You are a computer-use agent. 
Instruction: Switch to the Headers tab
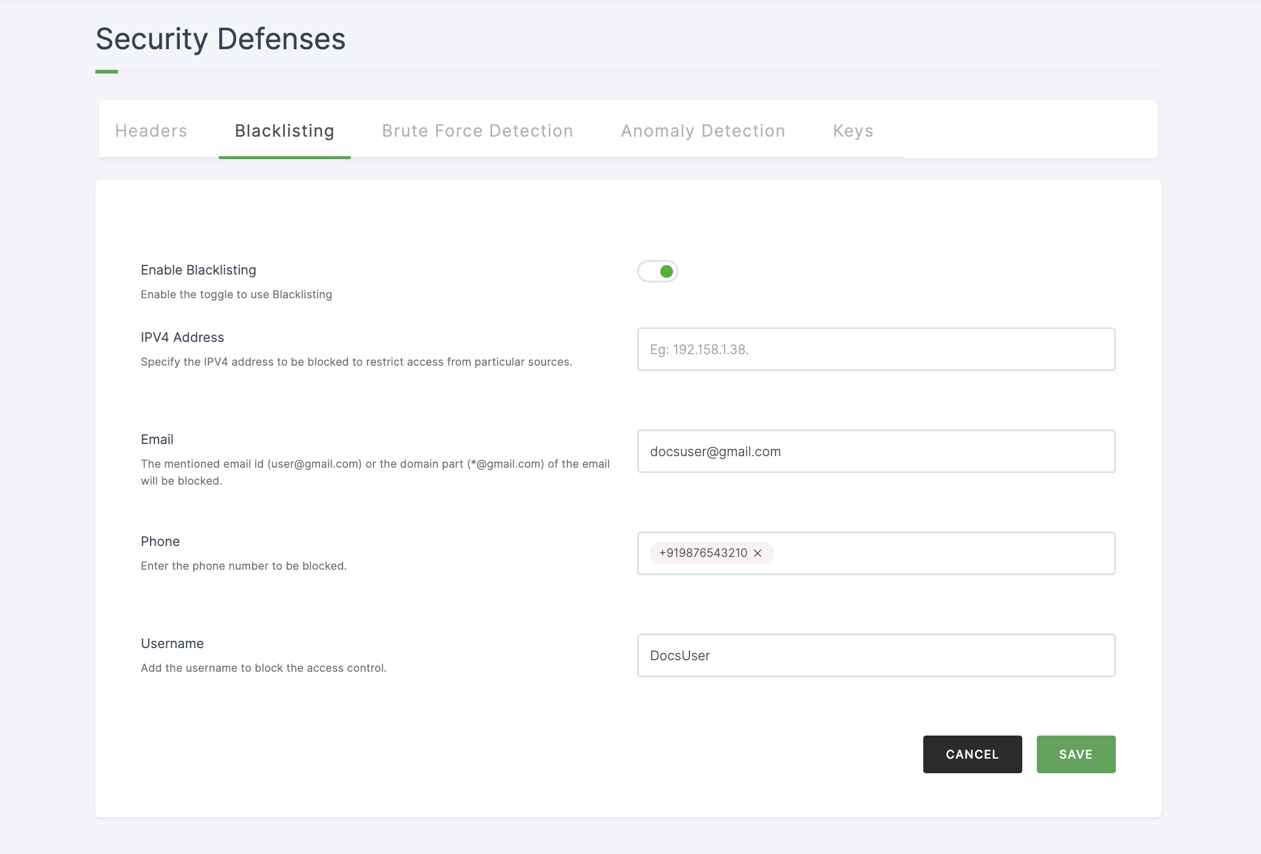coord(151,131)
